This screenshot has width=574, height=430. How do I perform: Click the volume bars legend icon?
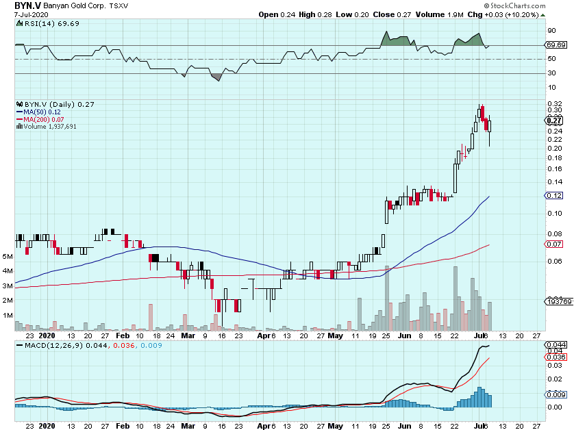point(19,126)
